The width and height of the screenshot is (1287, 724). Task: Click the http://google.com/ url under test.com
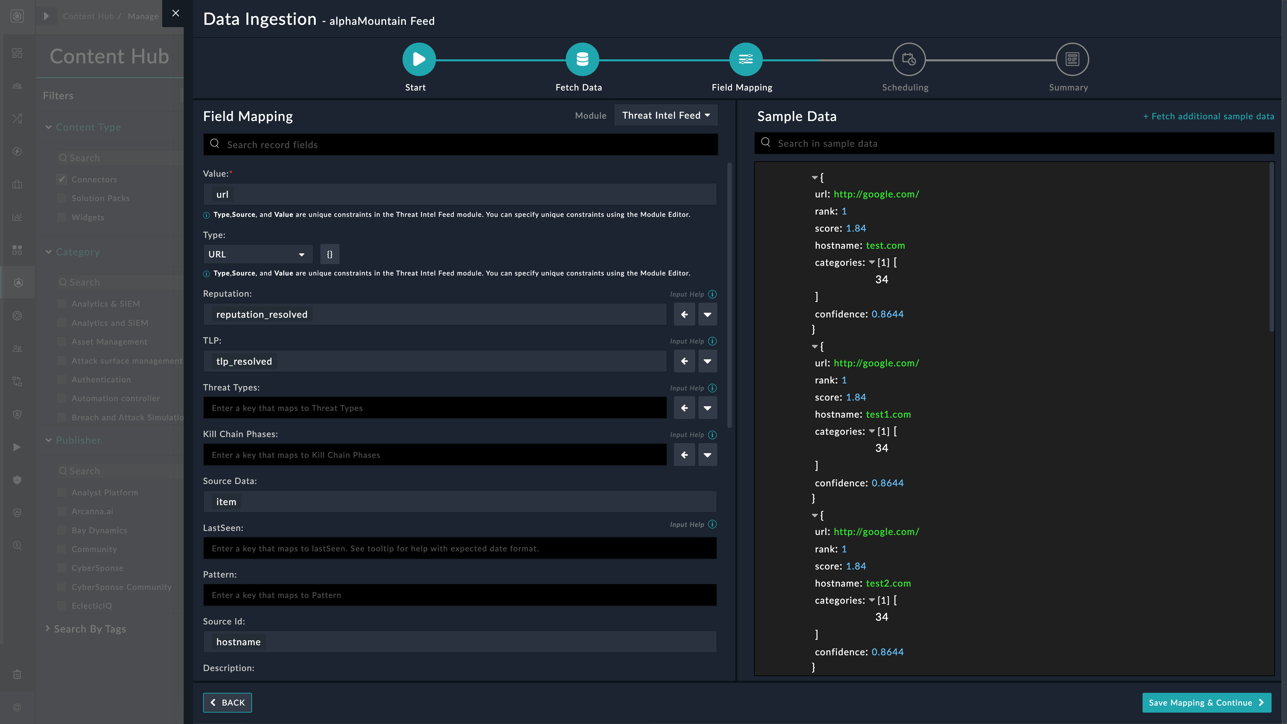pyautogui.click(x=876, y=194)
